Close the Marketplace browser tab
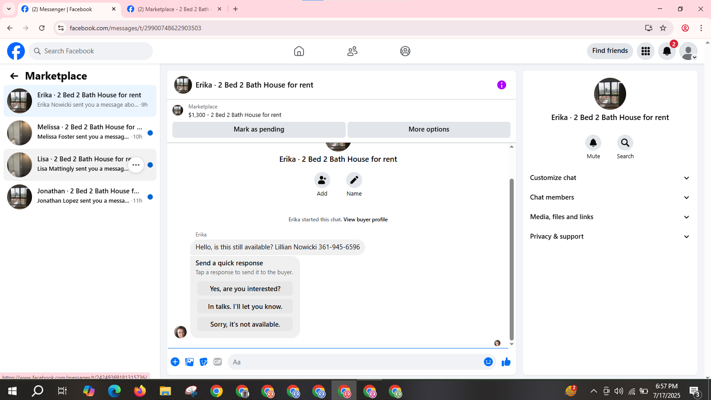 [x=220, y=9]
